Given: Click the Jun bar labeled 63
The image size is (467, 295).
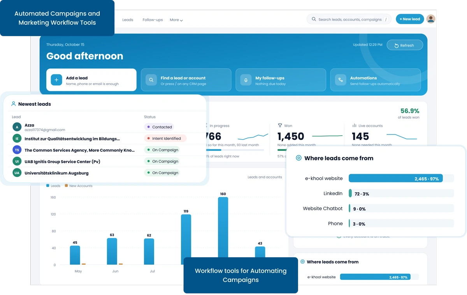Looking at the screenshot, I should click(x=112, y=251).
